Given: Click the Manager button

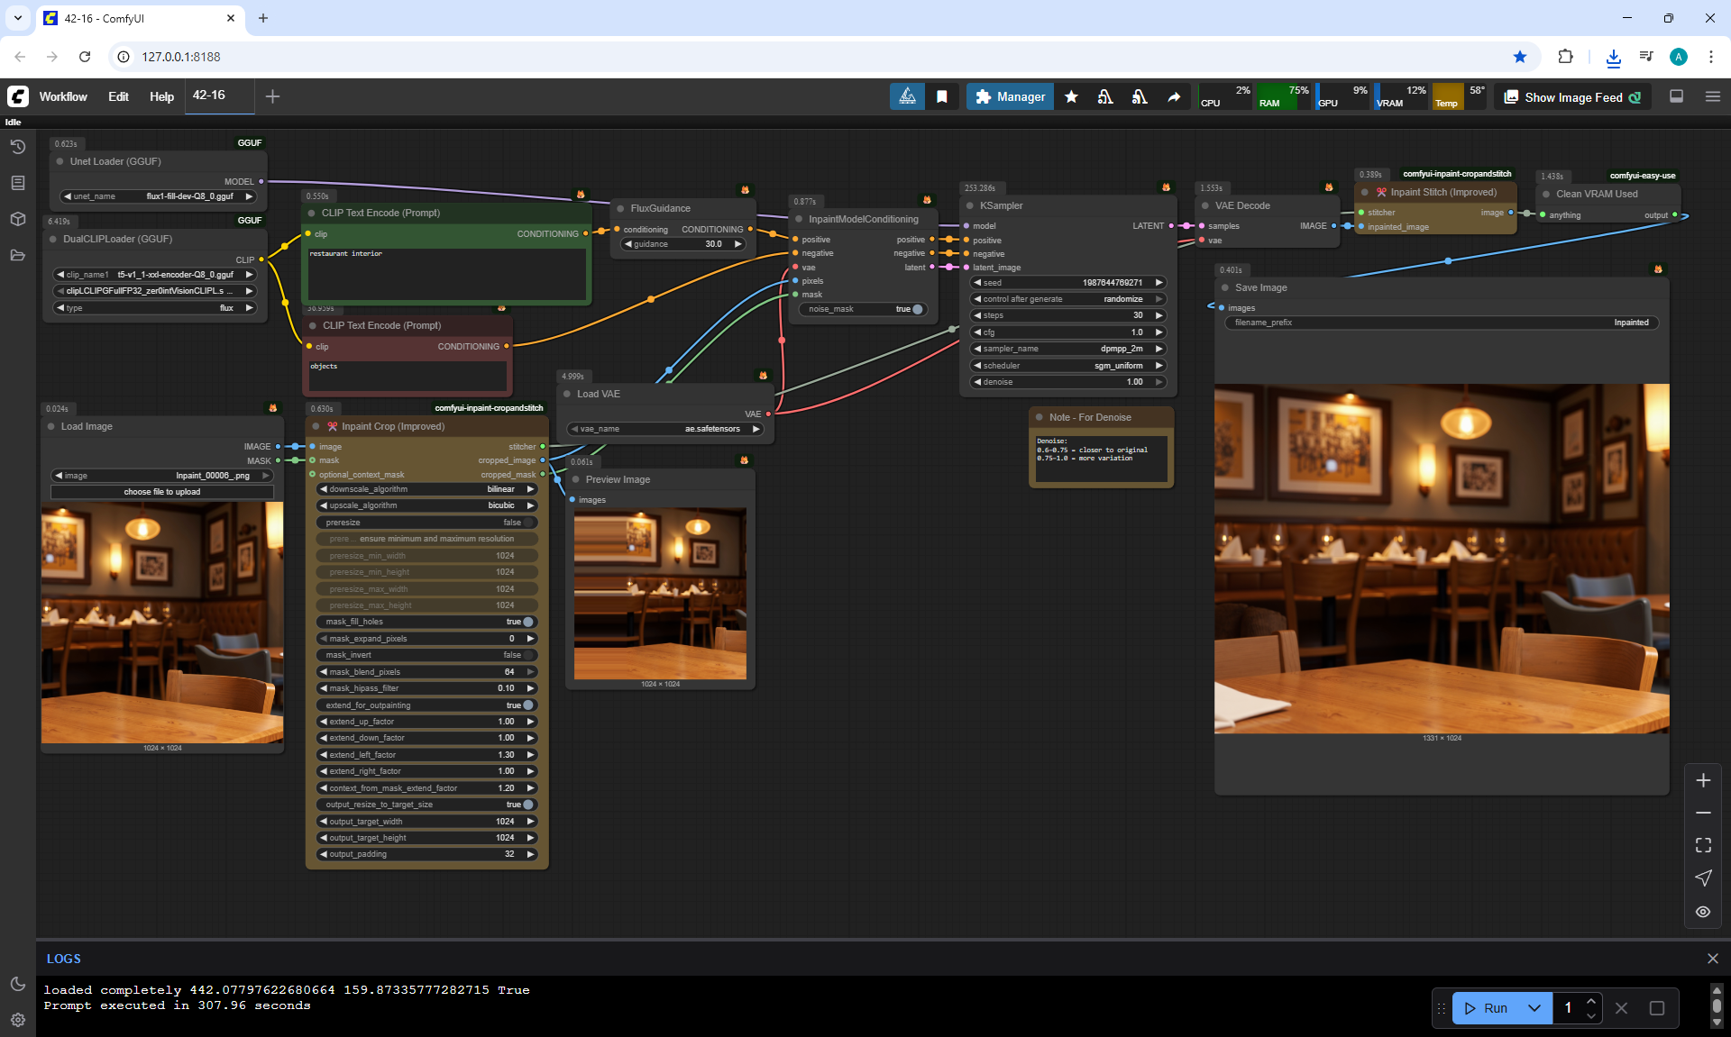Looking at the screenshot, I should [1010, 96].
